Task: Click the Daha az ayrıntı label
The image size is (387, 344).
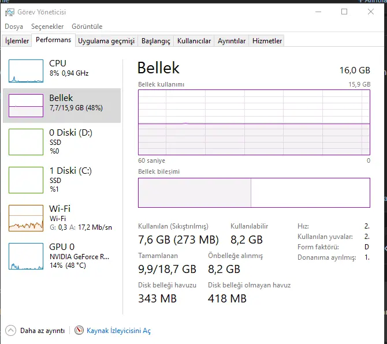Action: [42, 331]
